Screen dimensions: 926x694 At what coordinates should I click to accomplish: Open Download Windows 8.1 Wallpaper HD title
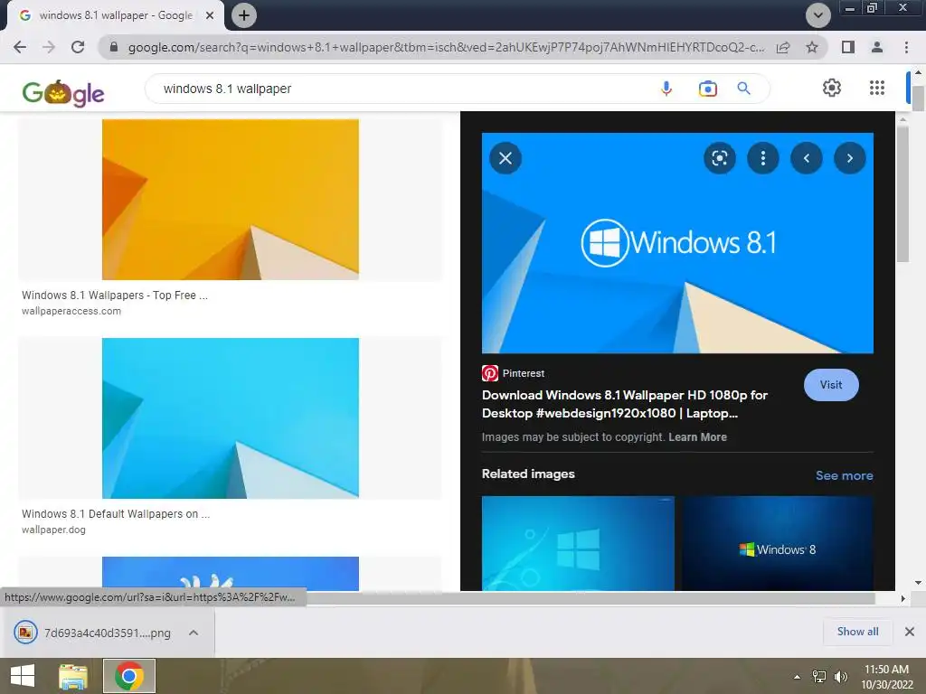(x=624, y=404)
